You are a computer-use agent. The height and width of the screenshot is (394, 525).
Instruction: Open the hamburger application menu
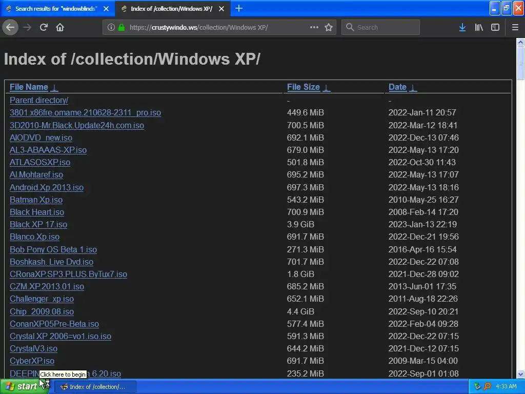click(515, 28)
